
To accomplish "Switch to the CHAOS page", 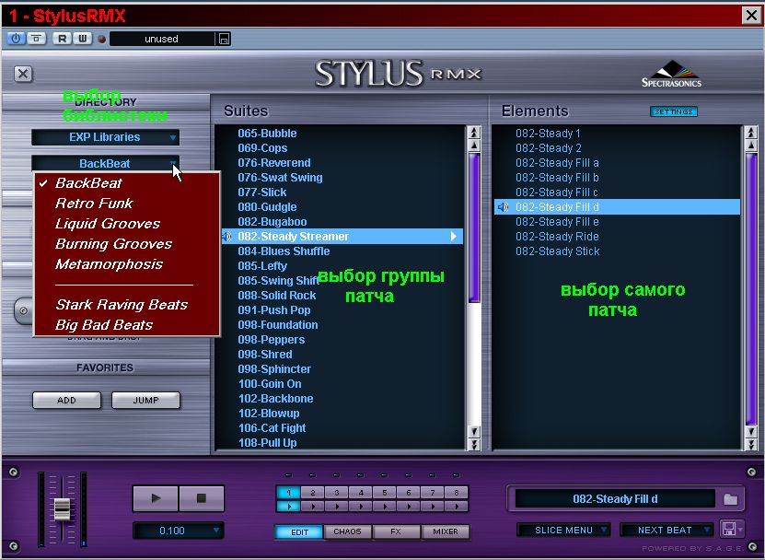I will point(347,531).
